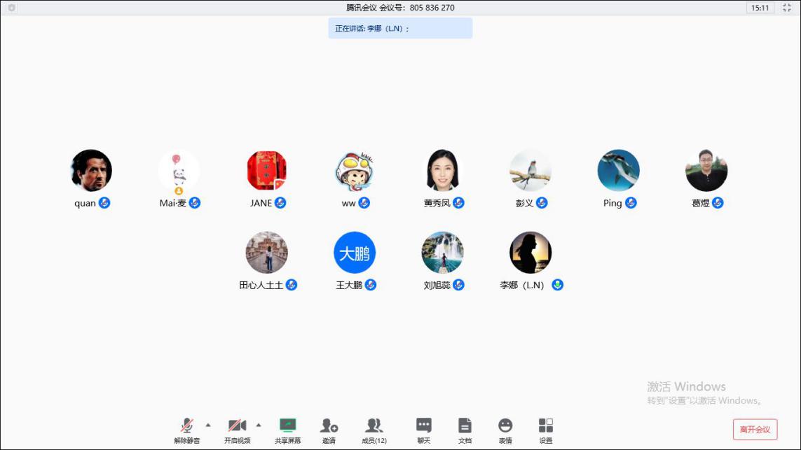Image resolution: width=801 pixels, height=450 pixels.
Task: Open the Documents (文档) icon
Action: coord(464,426)
